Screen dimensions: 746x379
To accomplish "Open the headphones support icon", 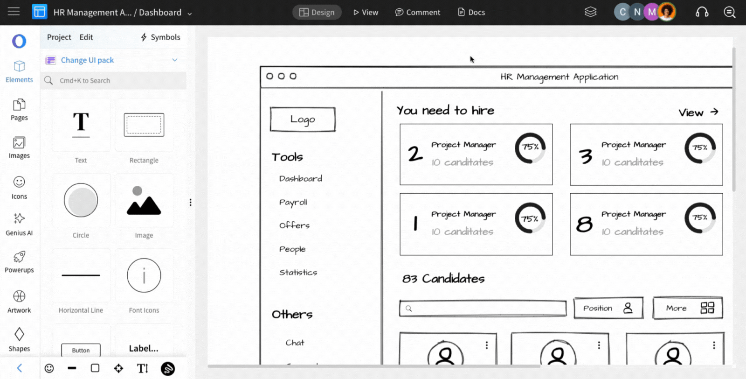I will click(702, 12).
